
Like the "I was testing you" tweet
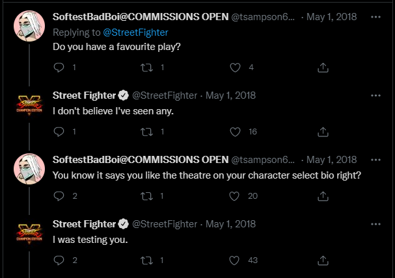click(x=236, y=260)
